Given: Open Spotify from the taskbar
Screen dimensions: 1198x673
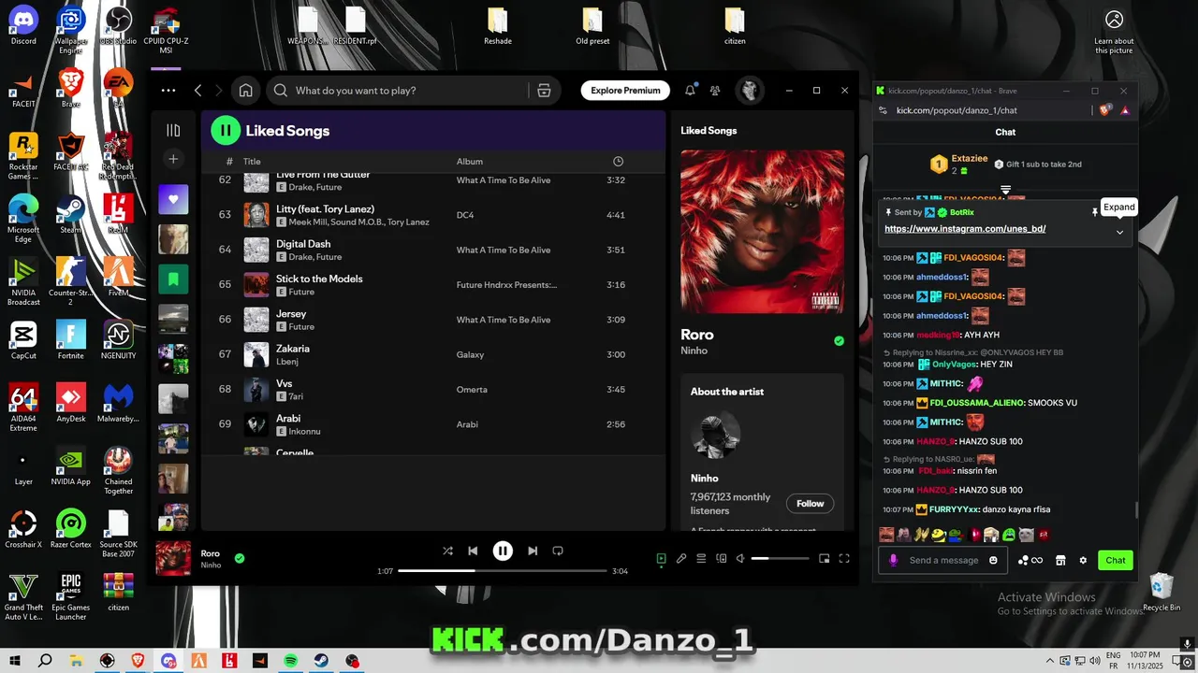Looking at the screenshot, I should [x=290, y=661].
